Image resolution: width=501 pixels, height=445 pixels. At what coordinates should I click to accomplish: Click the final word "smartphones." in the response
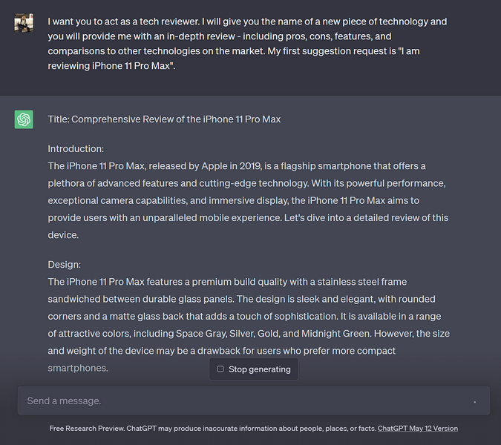pyautogui.click(x=78, y=367)
